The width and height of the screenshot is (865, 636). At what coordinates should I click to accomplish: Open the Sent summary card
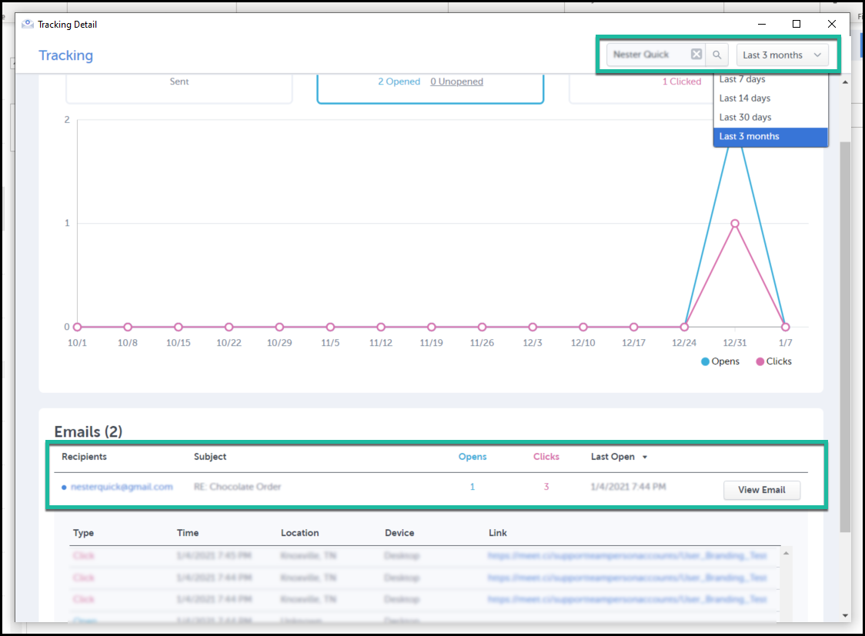pos(179,87)
